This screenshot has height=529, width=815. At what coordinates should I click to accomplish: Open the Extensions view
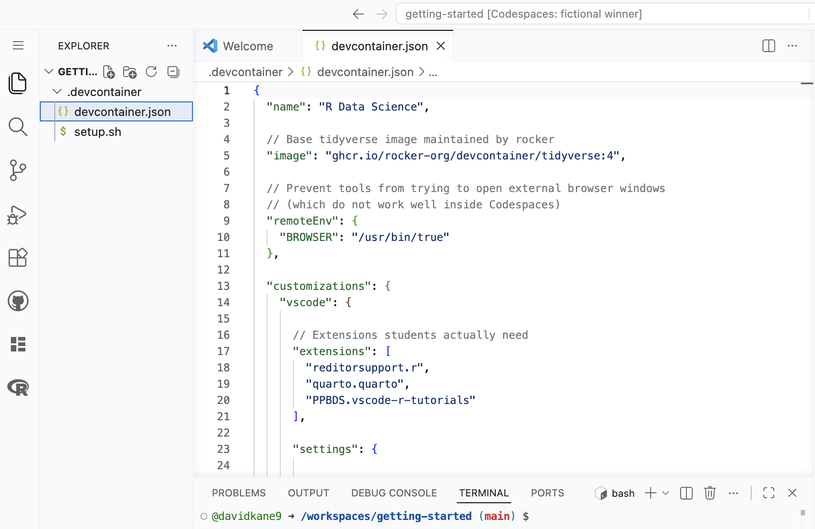[x=18, y=257]
